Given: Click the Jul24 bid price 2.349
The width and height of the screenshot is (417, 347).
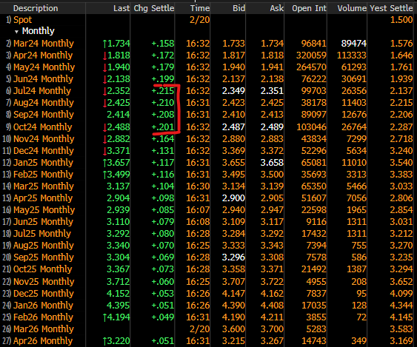Looking at the screenshot, I should click(x=233, y=91).
